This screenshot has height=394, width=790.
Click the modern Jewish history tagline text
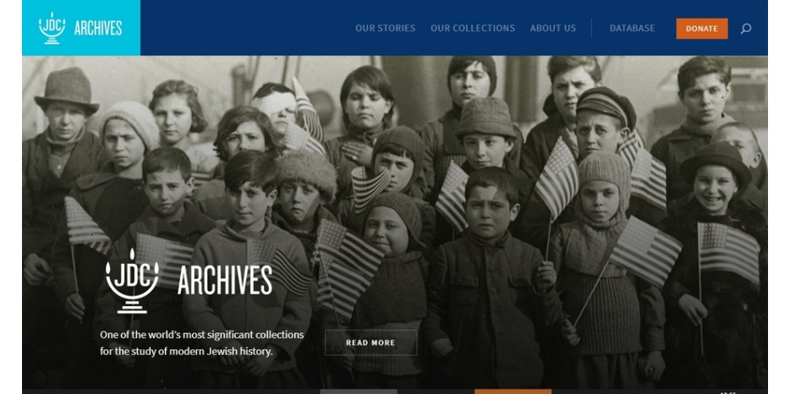coord(201,342)
